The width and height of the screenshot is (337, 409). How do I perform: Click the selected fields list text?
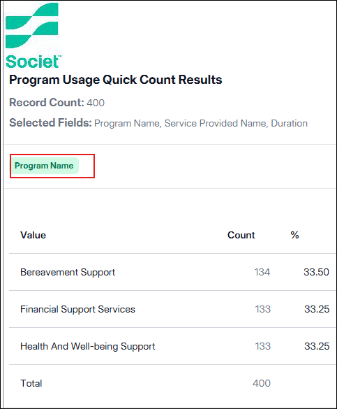coord(201,123)
